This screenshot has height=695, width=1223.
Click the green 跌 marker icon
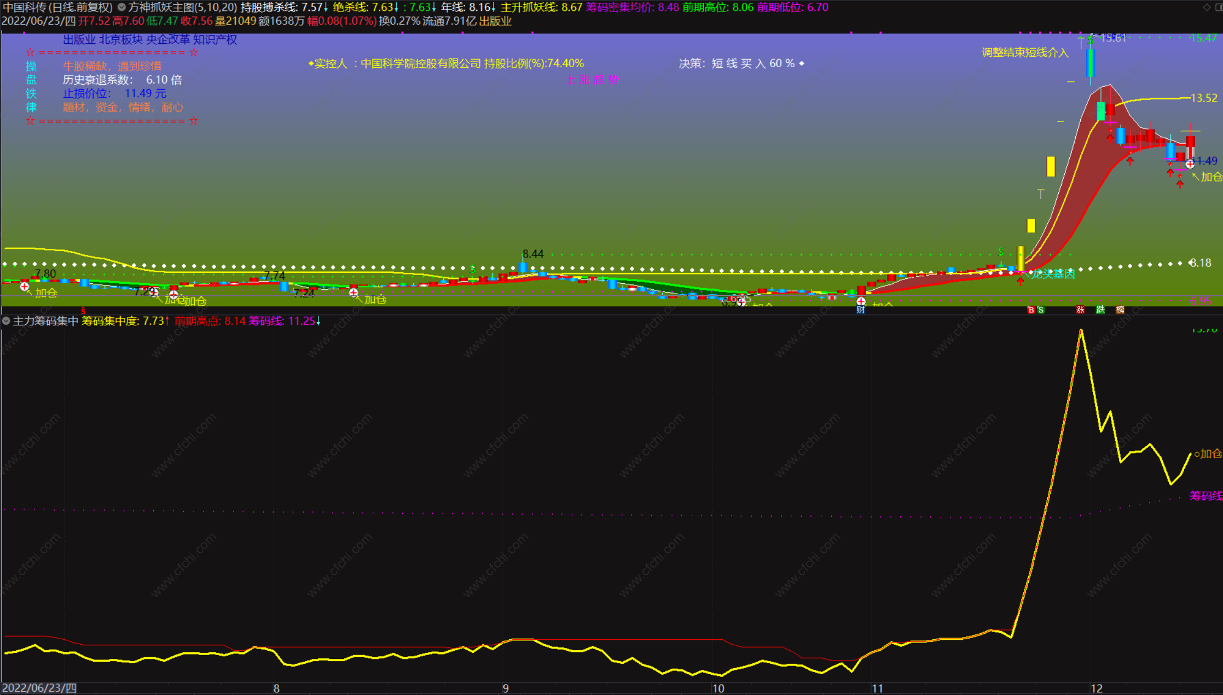click(x=1100, y=310)
